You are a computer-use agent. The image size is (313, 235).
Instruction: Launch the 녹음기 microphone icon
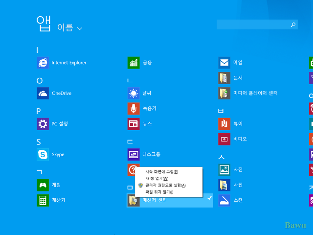point(134,109)
